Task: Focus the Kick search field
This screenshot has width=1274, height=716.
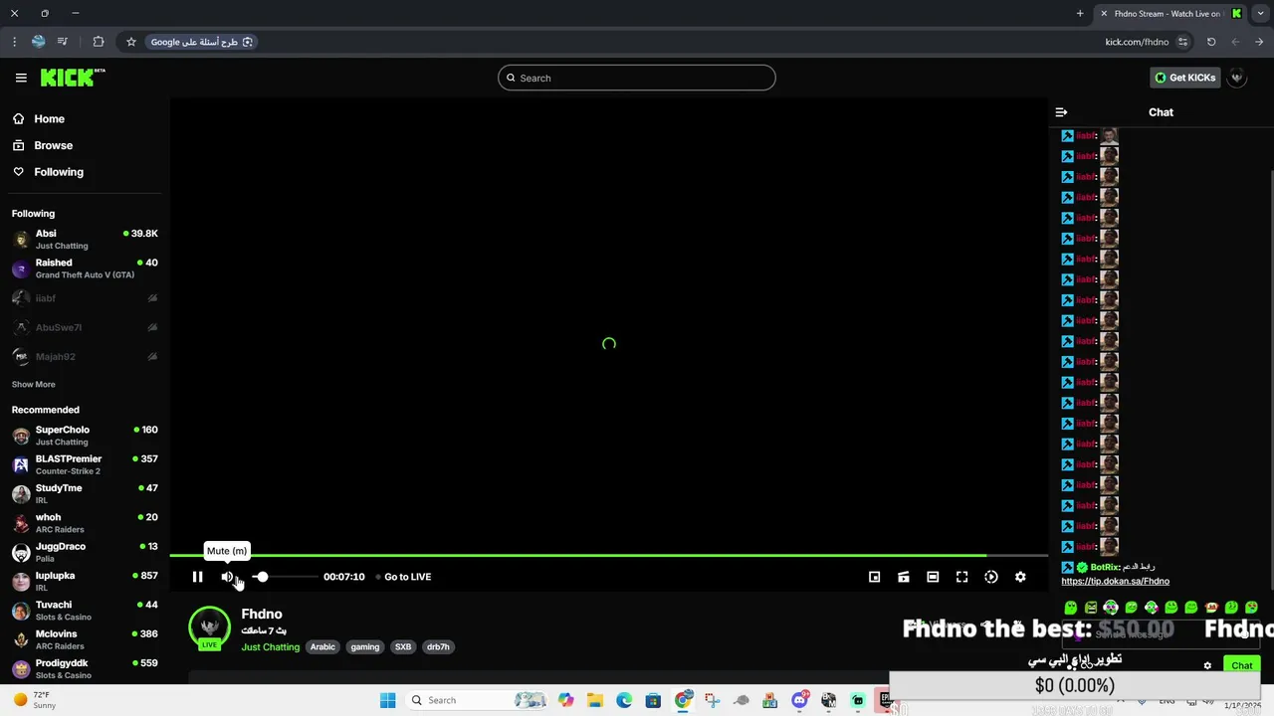Action: pyautogui.click(x=637, y=78)
